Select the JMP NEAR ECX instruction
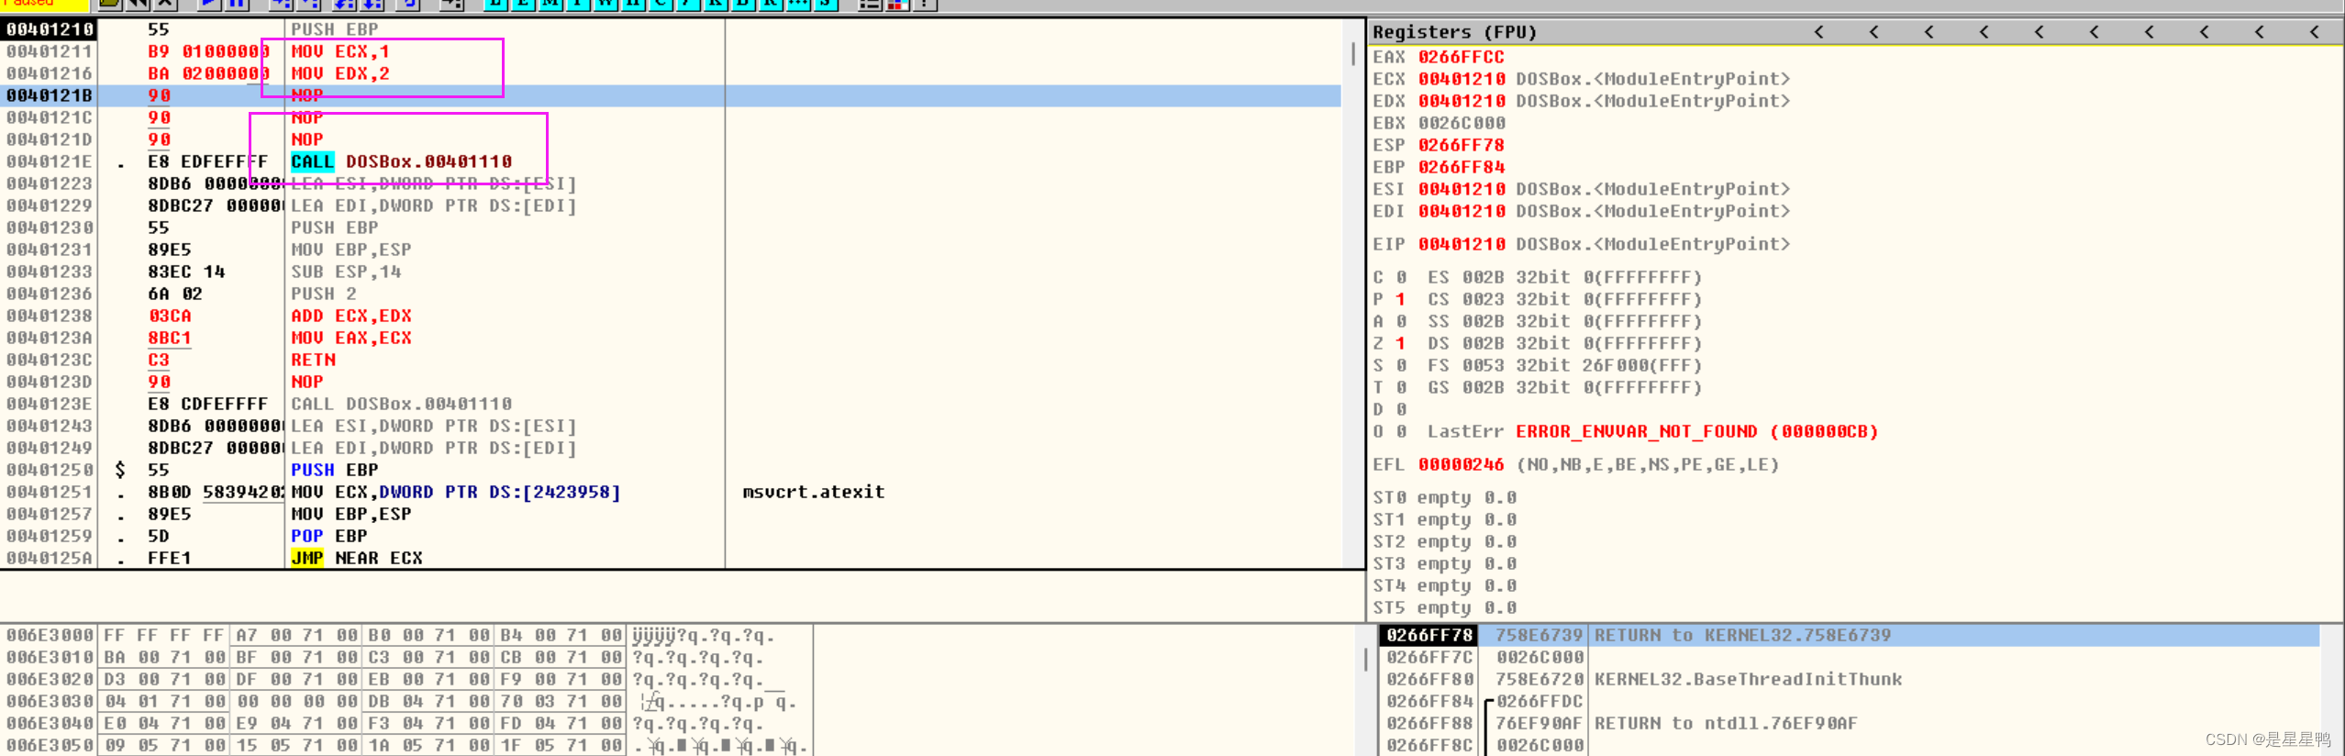 tap(357, 558)
